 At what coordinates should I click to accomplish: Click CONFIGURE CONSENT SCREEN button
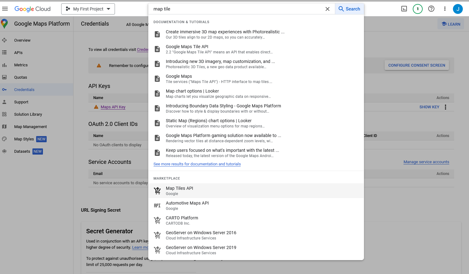[x=417, y=65]
